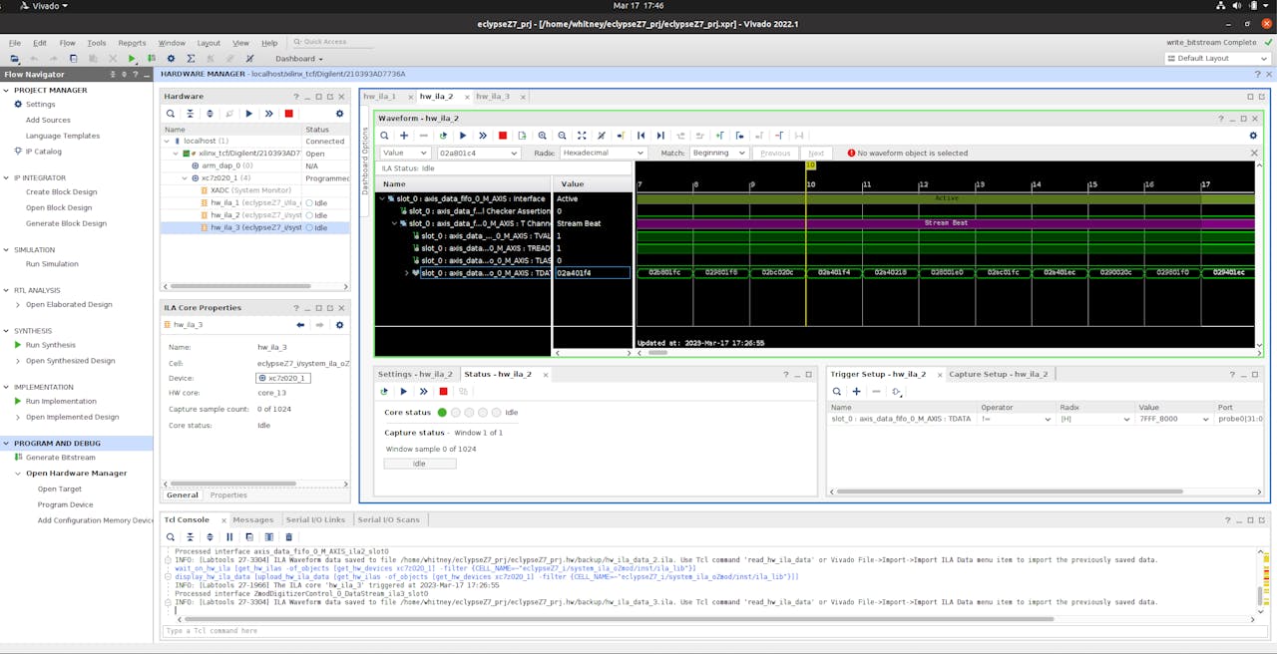Switch to the hw_ila_3 tab
The height and width of the screenshot is (654, 1277).
click(492, 97)
